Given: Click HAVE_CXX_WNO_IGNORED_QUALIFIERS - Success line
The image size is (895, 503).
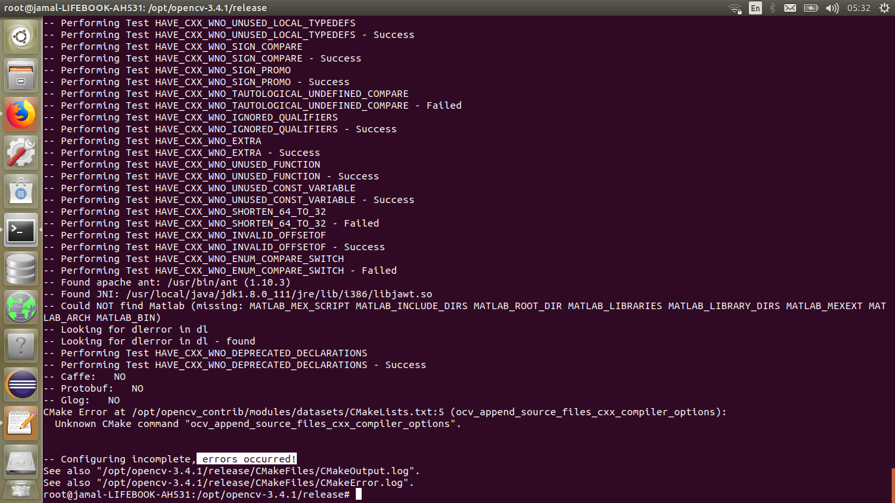Looking at the screenshot, I should (220, 129).
